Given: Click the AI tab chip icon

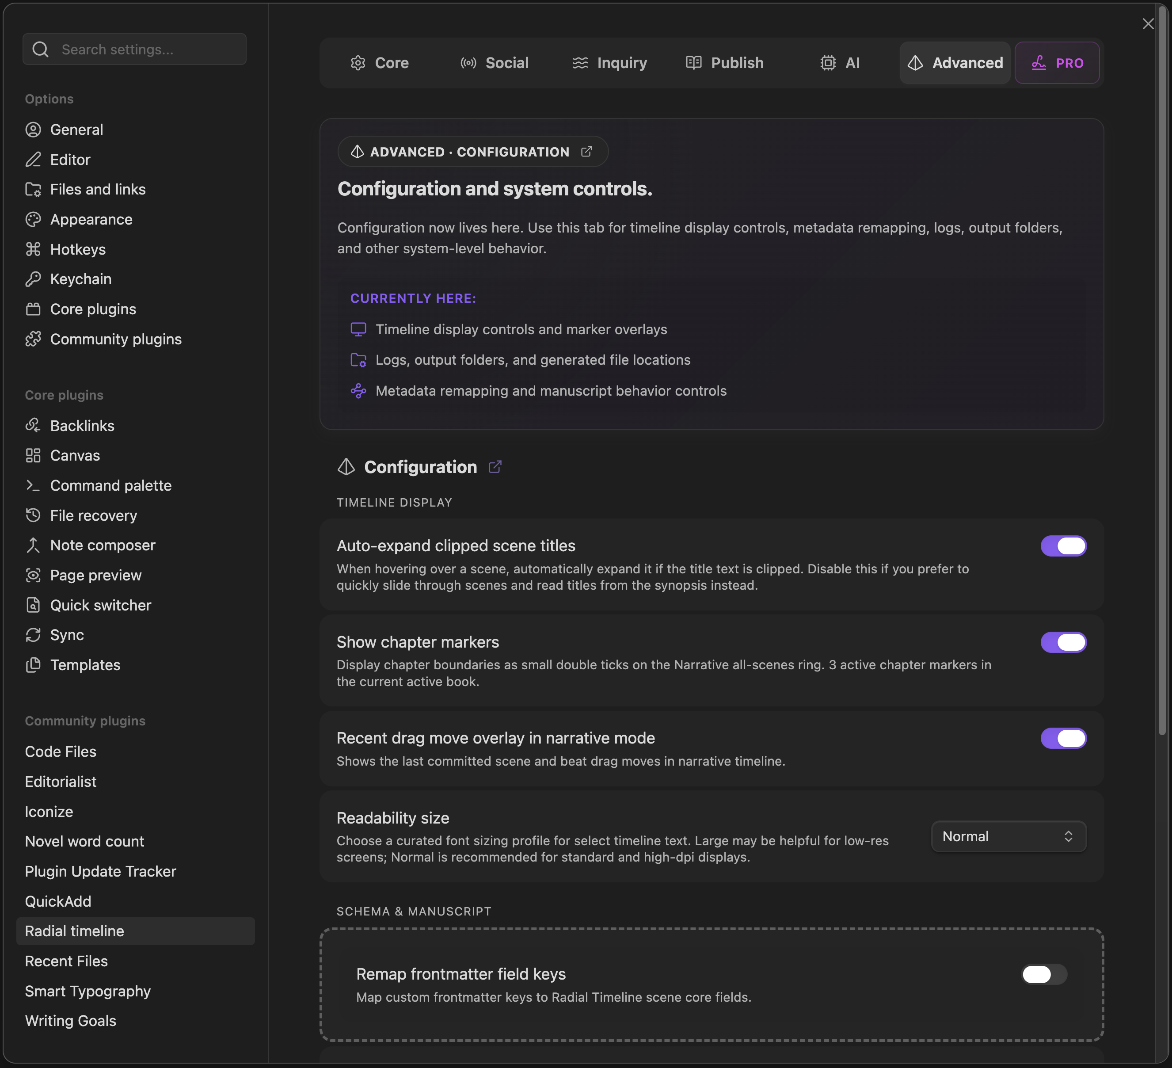Looking at the screenshot, I should click(x=828, y=63).
